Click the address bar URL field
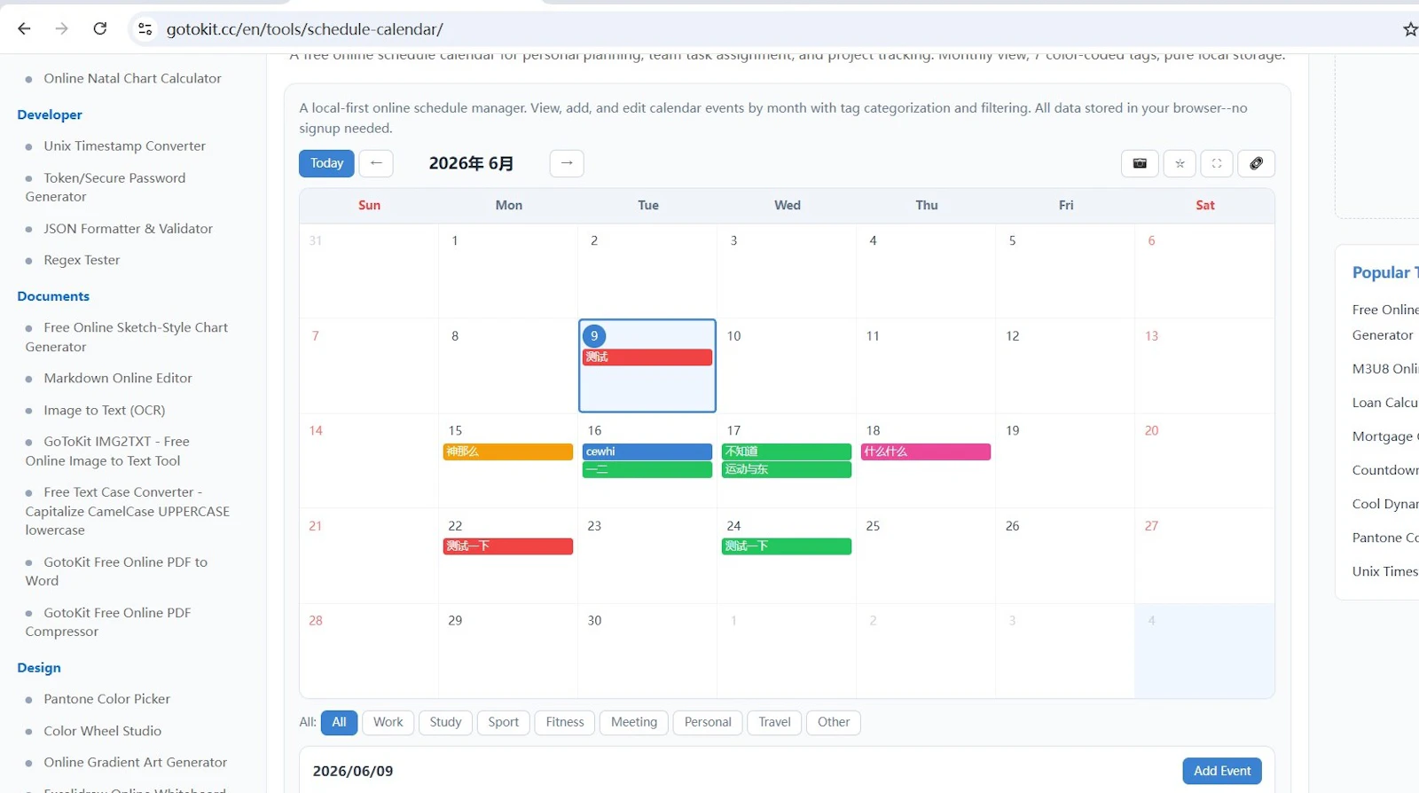1419x793 pixels. click(763, 29)
